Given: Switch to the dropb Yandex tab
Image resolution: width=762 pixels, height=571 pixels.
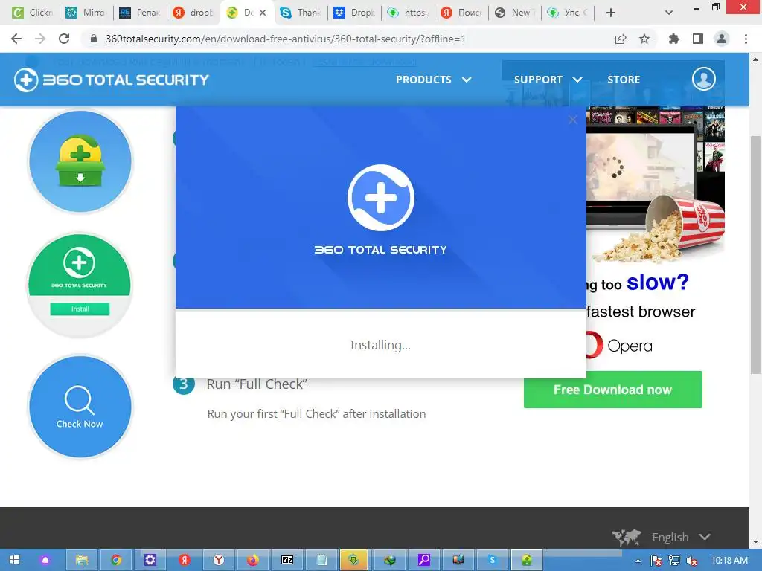Looking at the screenshot, I should [x=193, y=13].
